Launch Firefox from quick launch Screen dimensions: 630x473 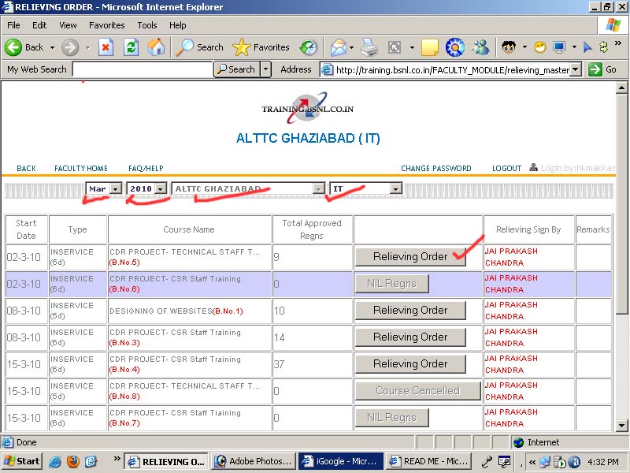pos(72,461)
